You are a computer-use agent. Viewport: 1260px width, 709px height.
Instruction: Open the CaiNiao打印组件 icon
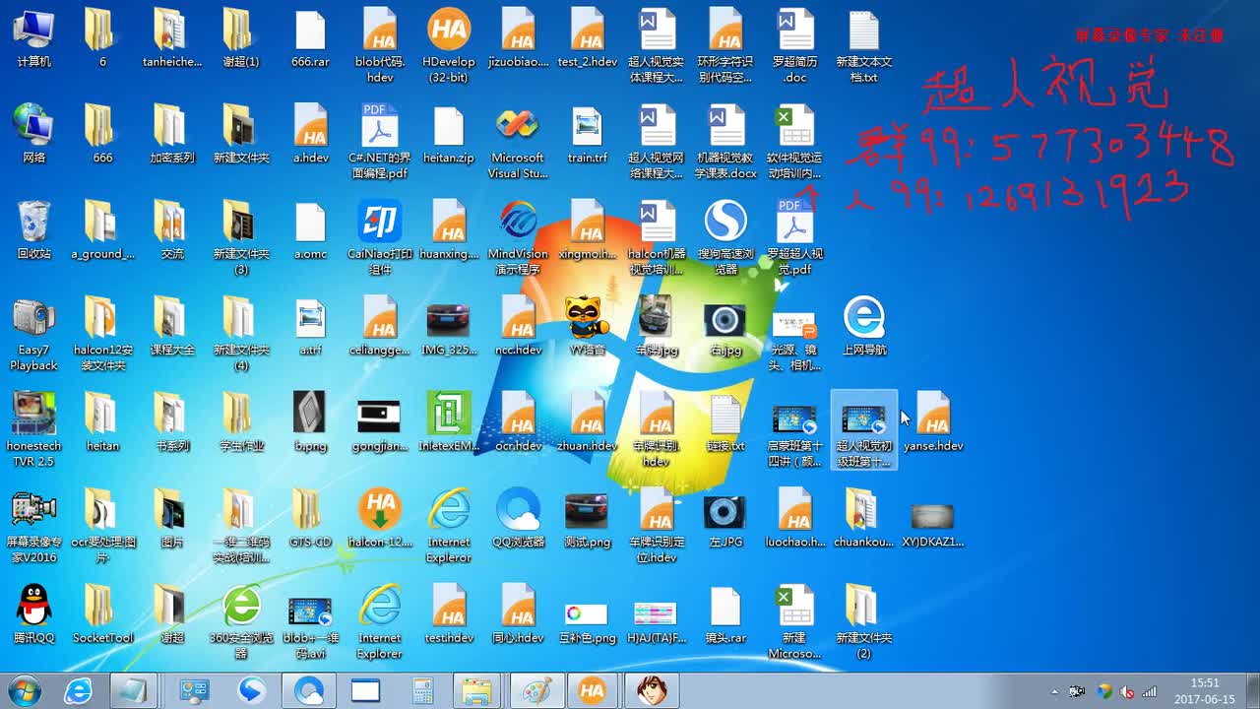(x=380, y=238)
